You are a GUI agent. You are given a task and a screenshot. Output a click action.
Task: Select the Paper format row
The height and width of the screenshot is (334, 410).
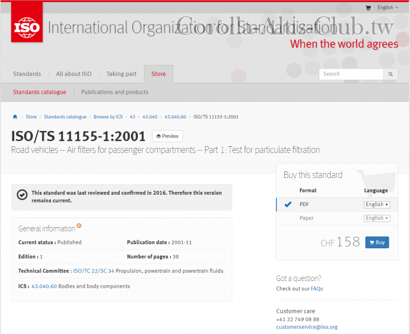click(x=337, y=218)
